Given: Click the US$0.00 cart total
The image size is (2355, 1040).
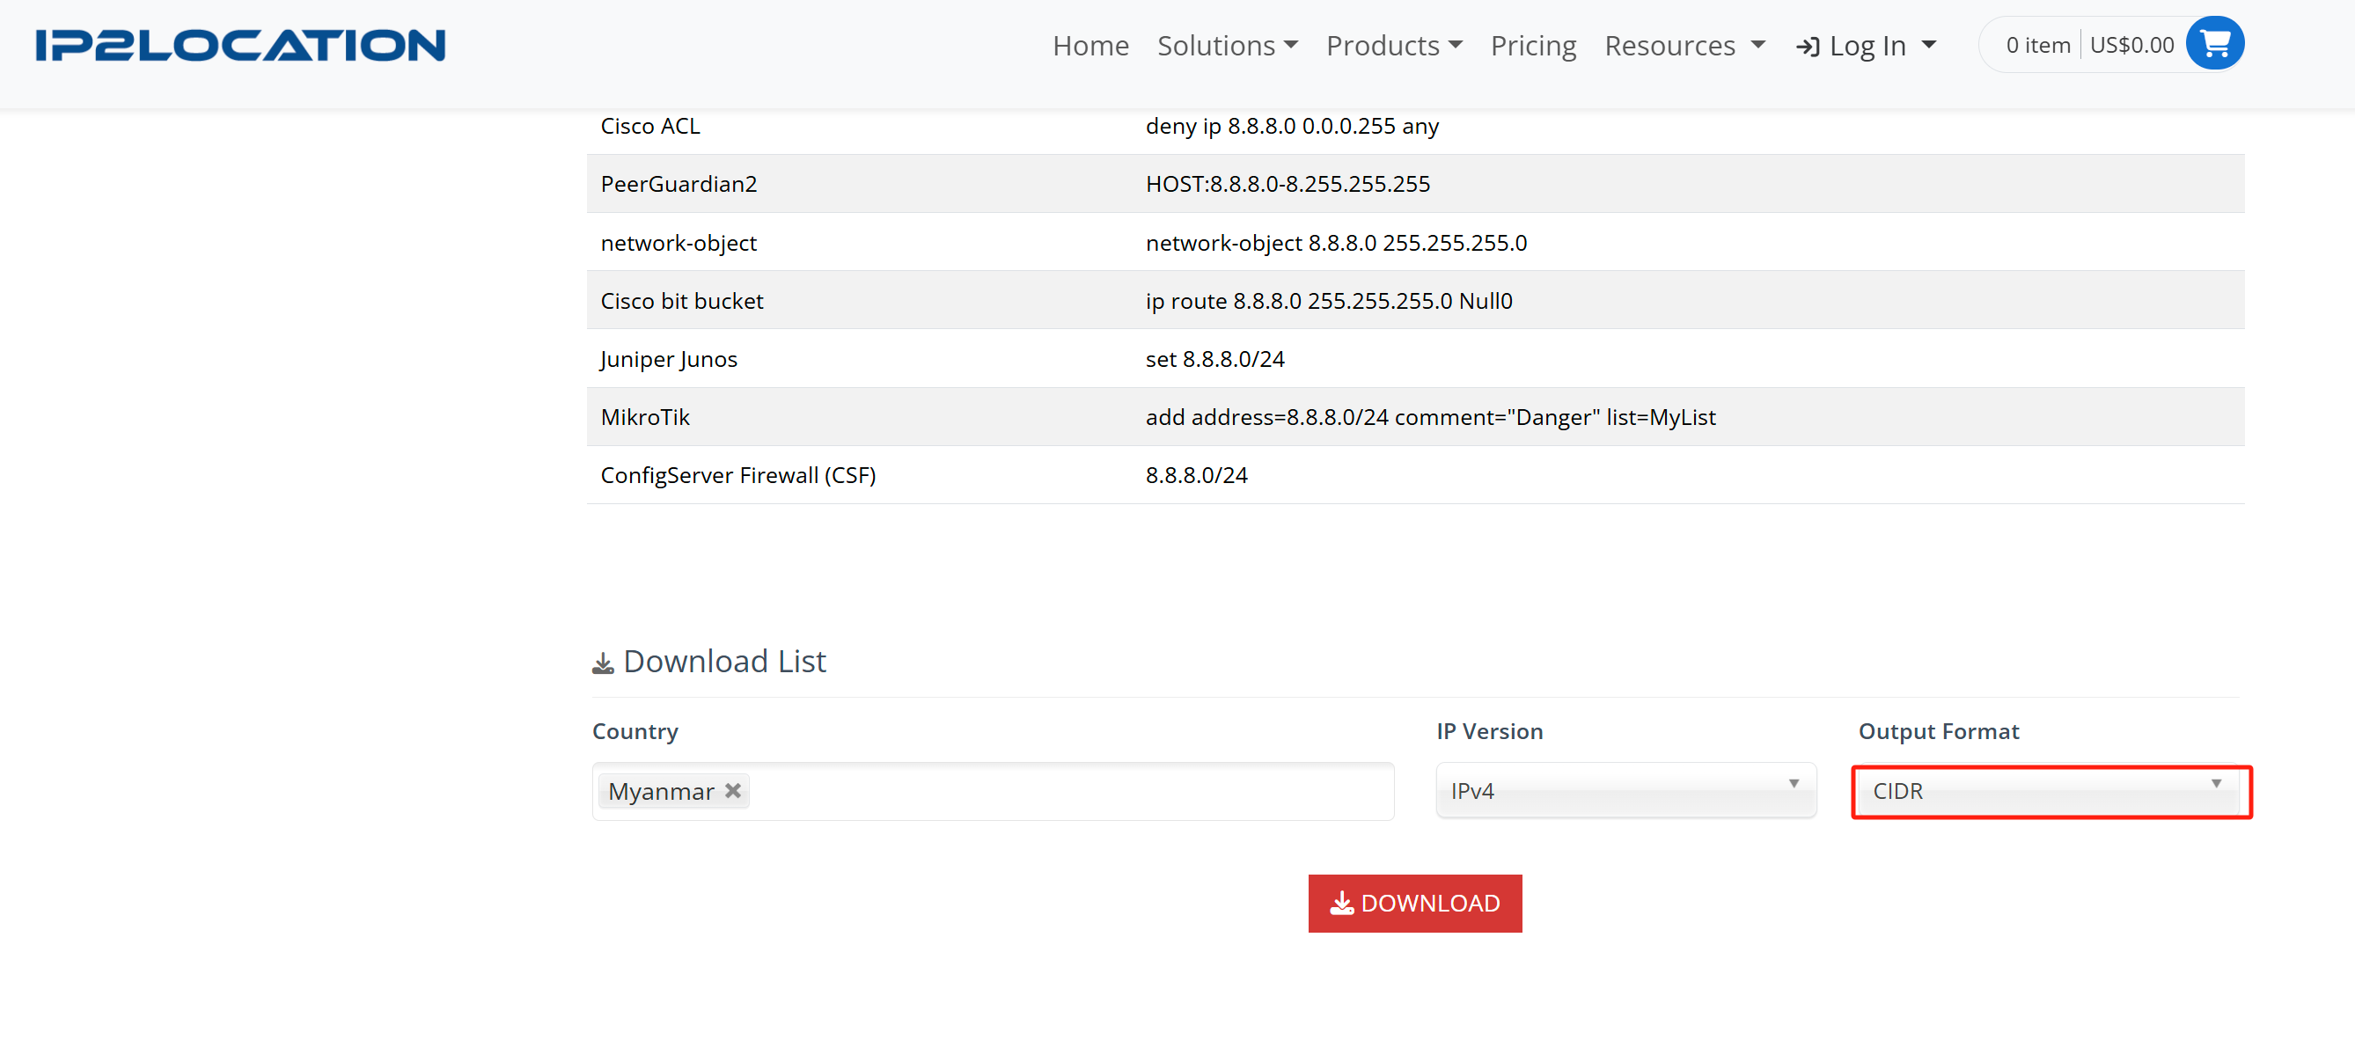Looking at the screenshot, I should [x=2131, y=45].
